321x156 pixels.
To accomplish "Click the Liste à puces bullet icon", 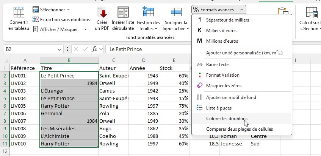I will tap(199, 108).
